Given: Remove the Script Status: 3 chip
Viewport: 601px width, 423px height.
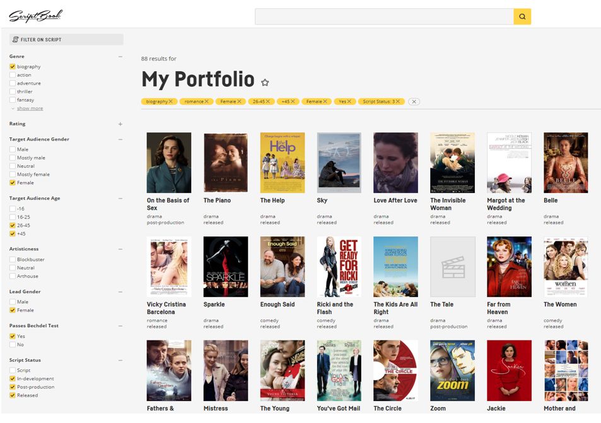Looking at the screenshot, I should point(398,101).
